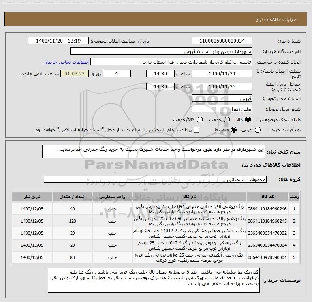The width and height of the screenshot is (312, 302).
Task: Click quantity 40 in row 1
Action: point(72,209)
